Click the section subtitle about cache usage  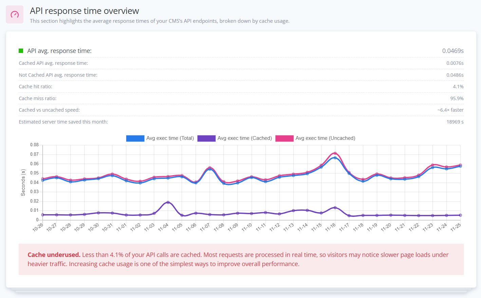160,21
